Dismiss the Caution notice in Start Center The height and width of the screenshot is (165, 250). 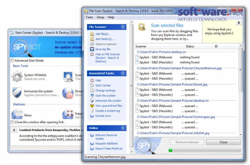point(14,130)
